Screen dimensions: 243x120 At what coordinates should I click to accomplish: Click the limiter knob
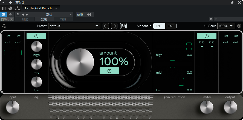(x=207, y=107)
